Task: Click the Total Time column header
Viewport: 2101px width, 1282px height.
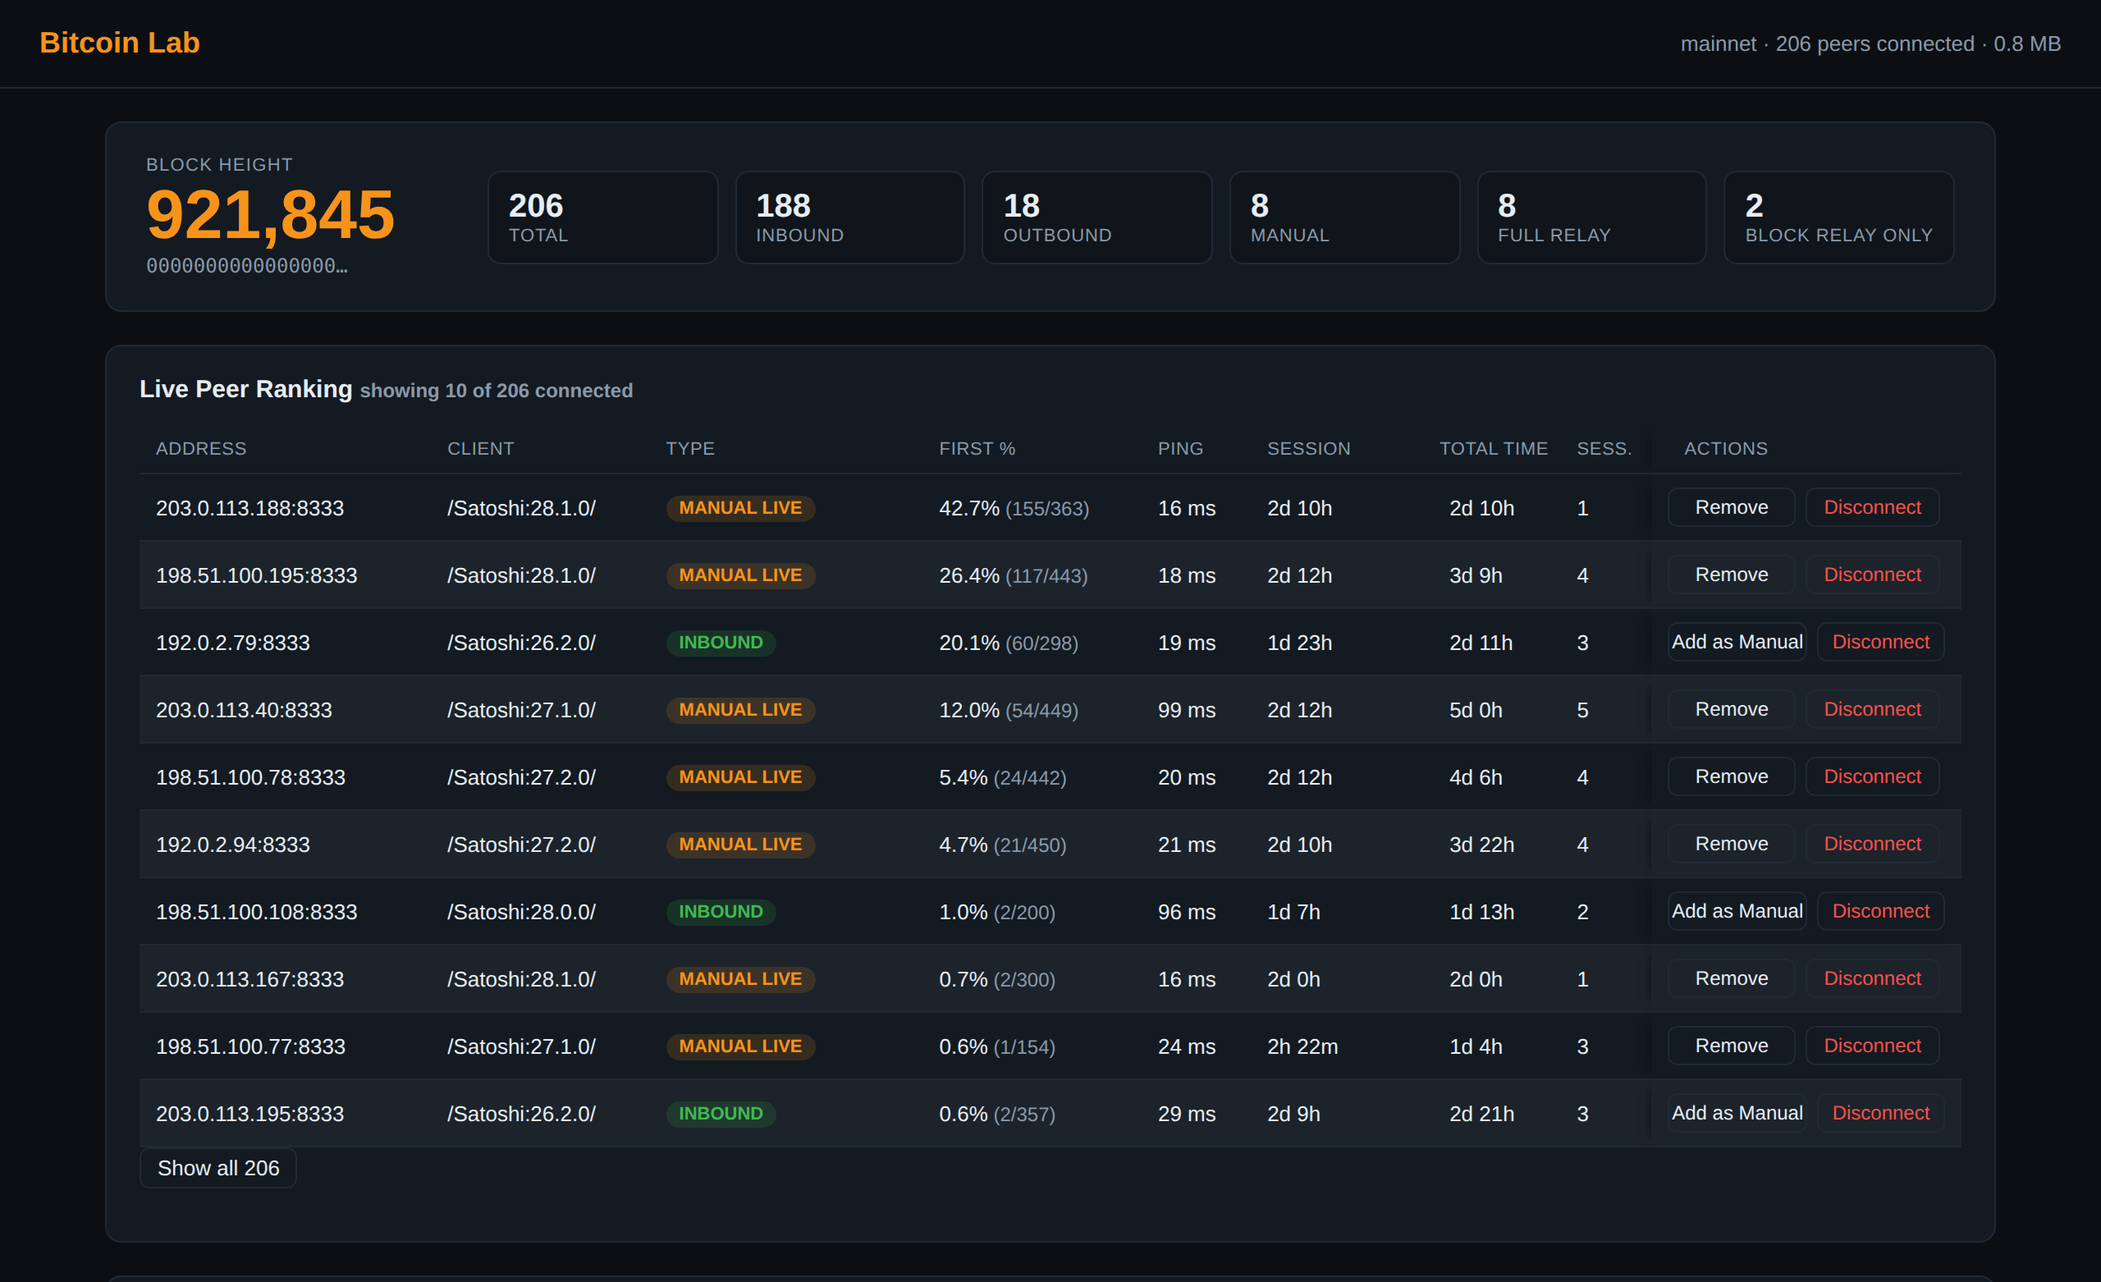Action: 1493,449
